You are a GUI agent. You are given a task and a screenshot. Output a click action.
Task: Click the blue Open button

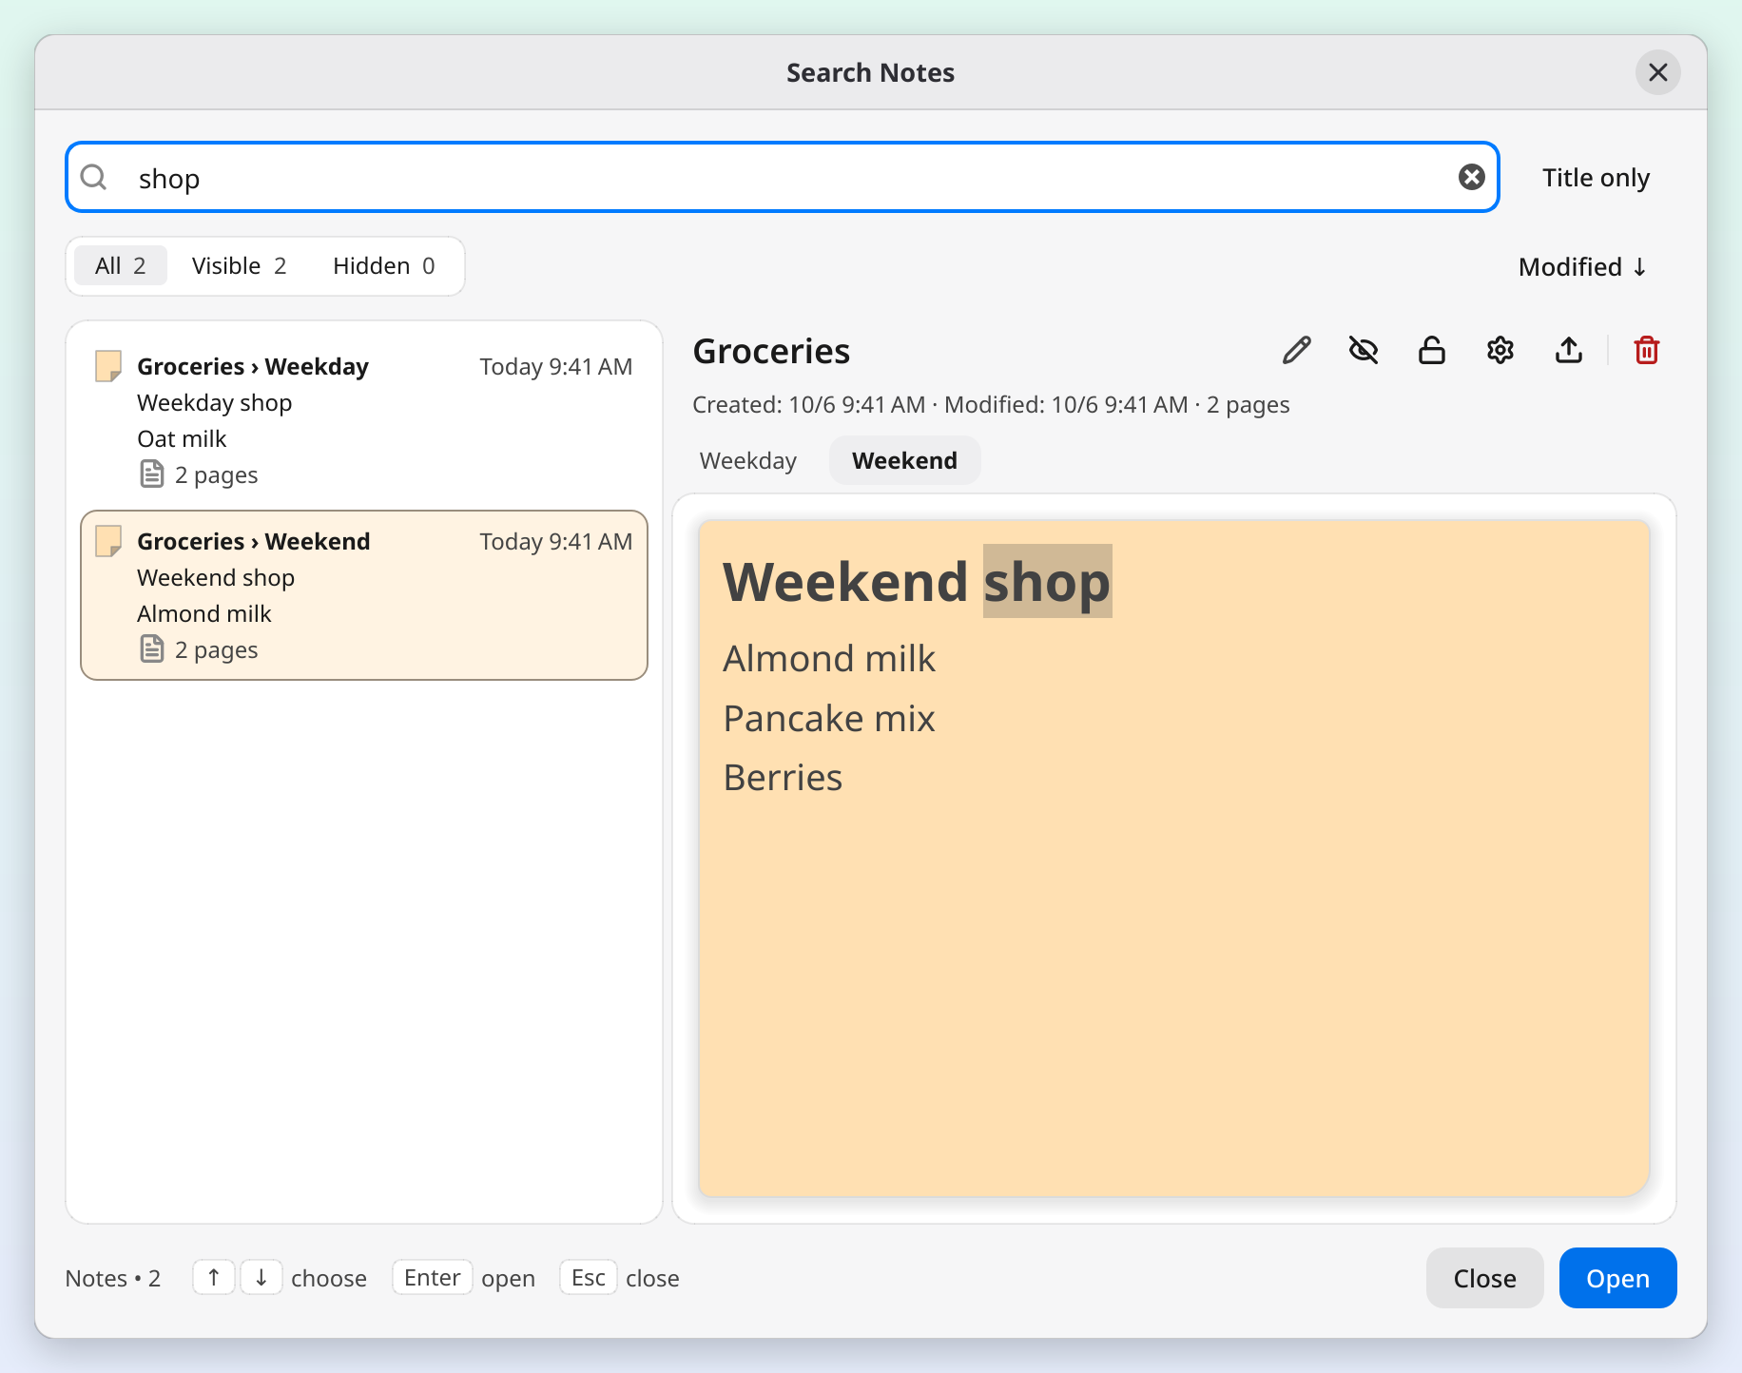(1617, 1278)
